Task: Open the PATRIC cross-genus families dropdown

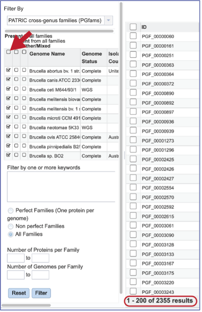Action: (108, 20)
